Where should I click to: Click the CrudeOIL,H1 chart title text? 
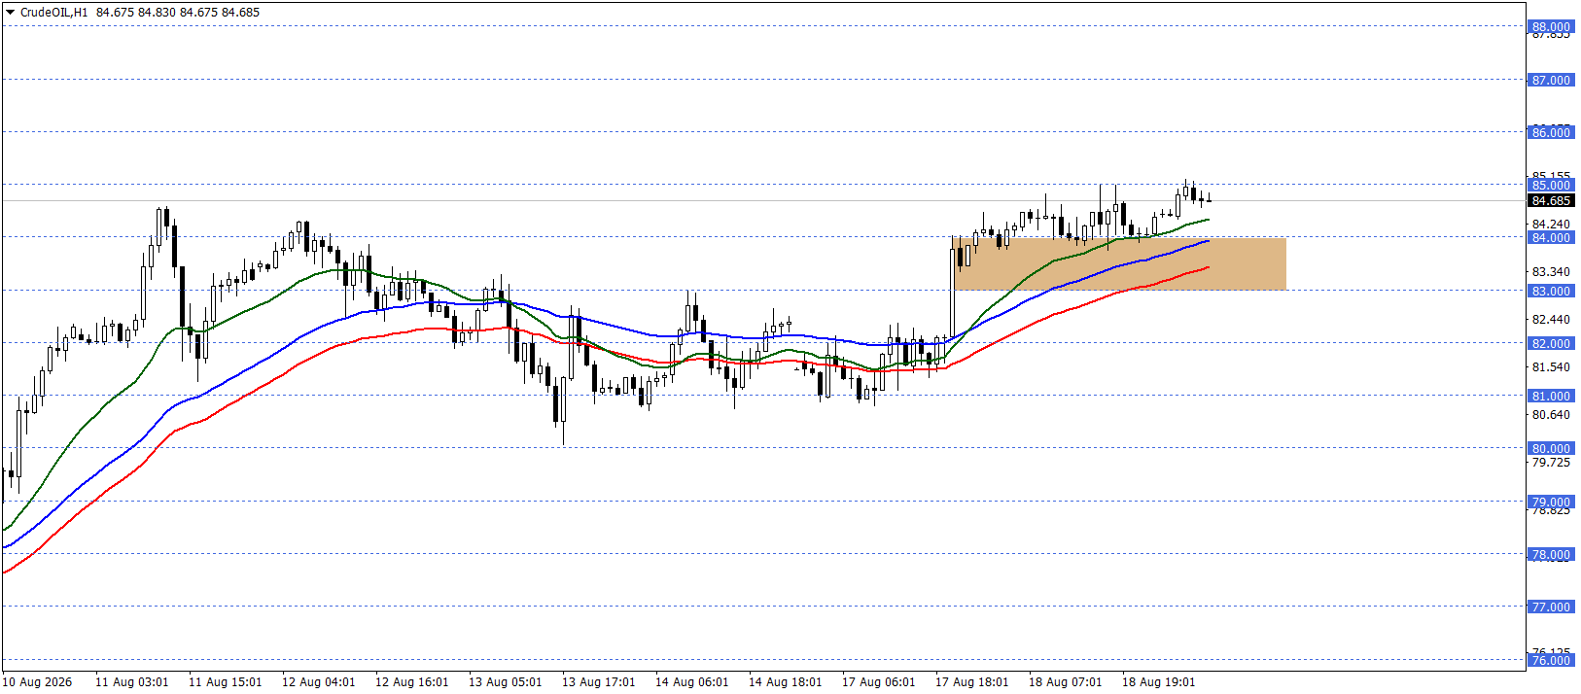(x=53, y=13)
